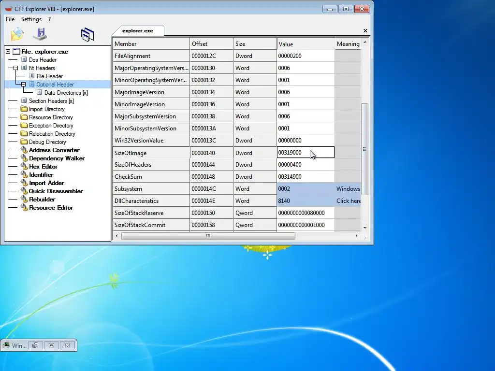Click the minimized Win... window icon
Viewport: 495px width, 371px height.
6,345
